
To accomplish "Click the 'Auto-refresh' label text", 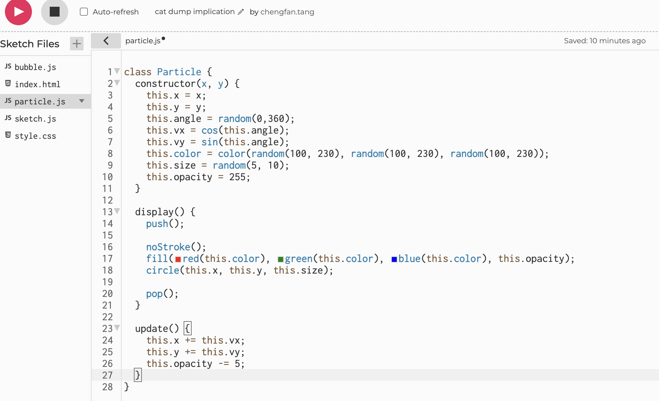I will [x=116, y=12].
